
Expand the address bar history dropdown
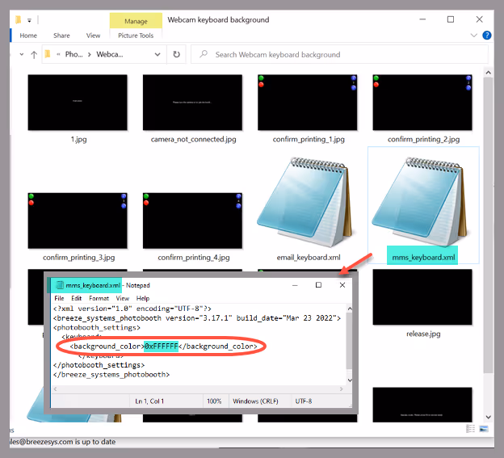point(157,54)
